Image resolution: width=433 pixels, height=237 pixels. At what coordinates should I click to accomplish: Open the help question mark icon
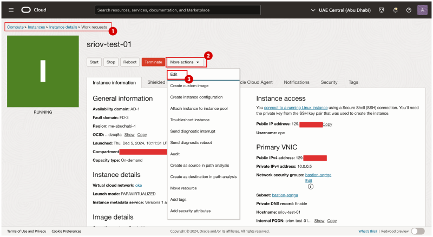(x=409, y=10)
